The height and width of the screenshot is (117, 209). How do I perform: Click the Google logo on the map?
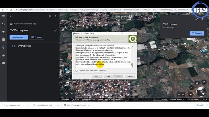(66, 100)
